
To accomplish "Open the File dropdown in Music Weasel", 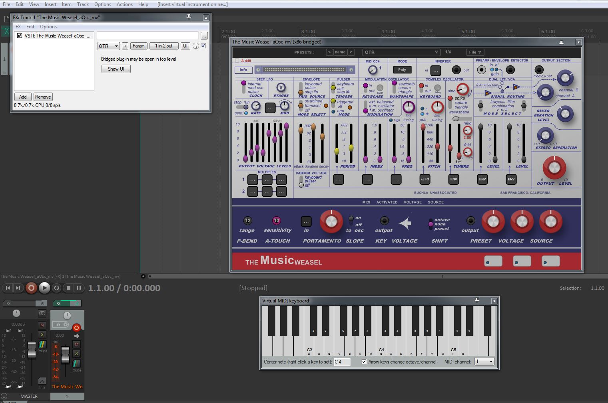I will pos(475,52).
